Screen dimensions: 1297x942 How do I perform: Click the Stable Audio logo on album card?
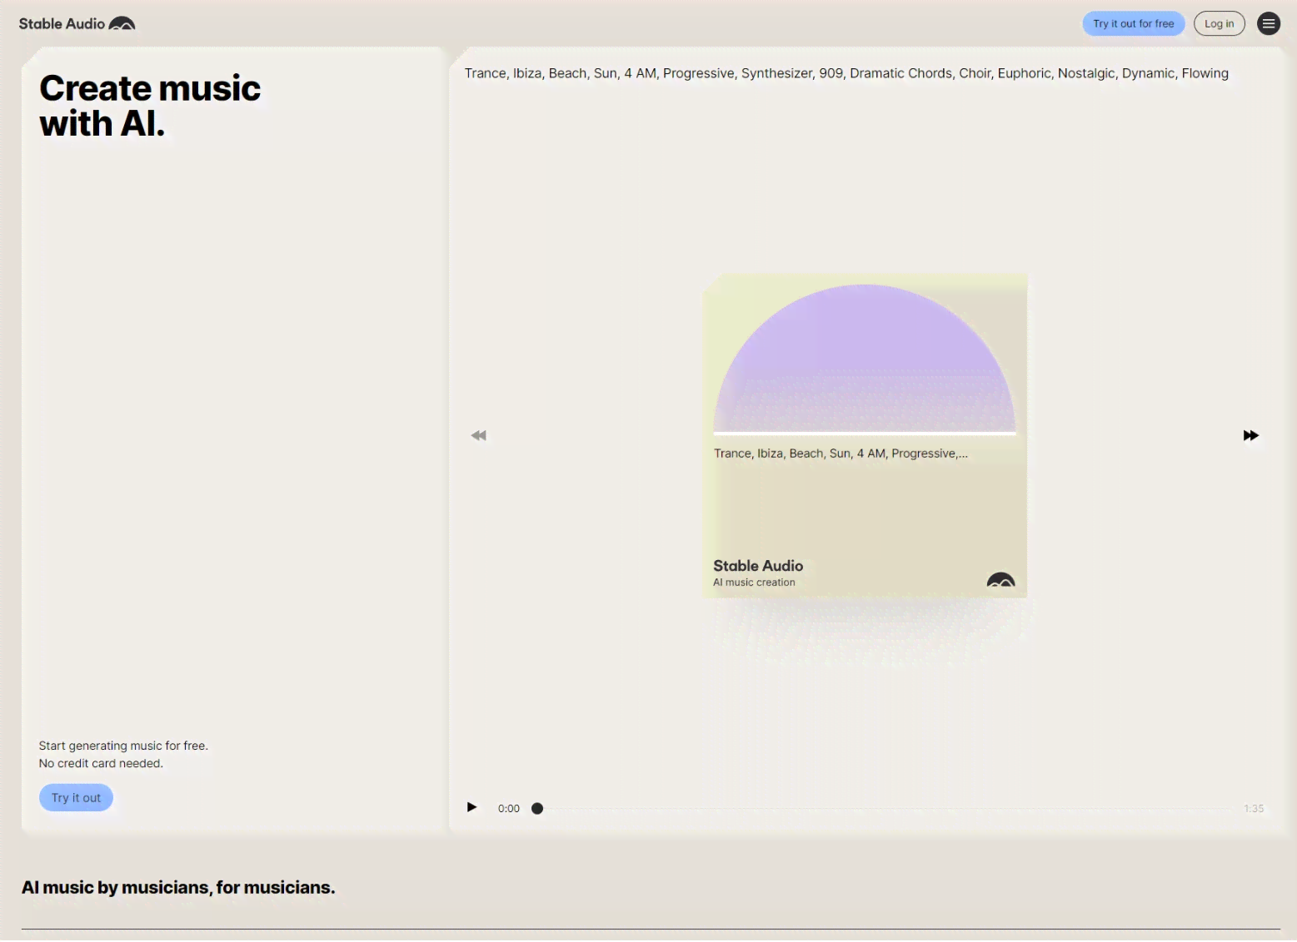1000,579
